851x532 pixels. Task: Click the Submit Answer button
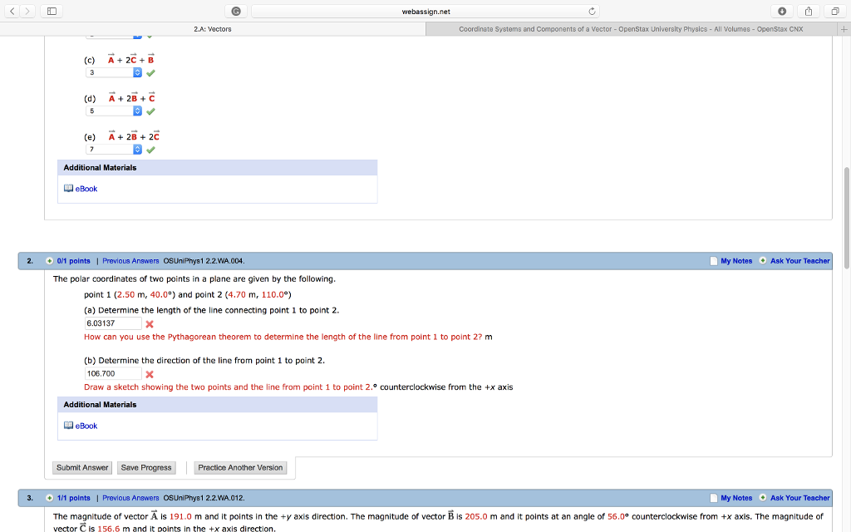[x=82, y=467]
